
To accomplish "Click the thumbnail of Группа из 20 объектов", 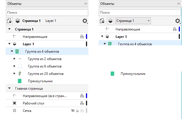I will [x=20, y=74].
